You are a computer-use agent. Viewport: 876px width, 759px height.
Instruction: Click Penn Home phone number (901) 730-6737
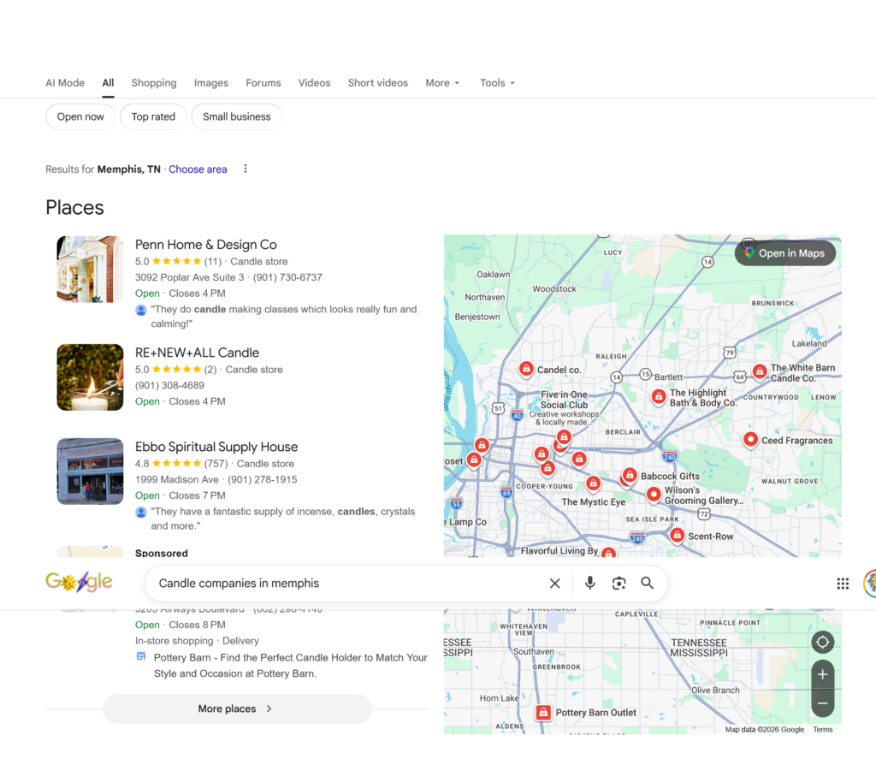pos(287,277)
